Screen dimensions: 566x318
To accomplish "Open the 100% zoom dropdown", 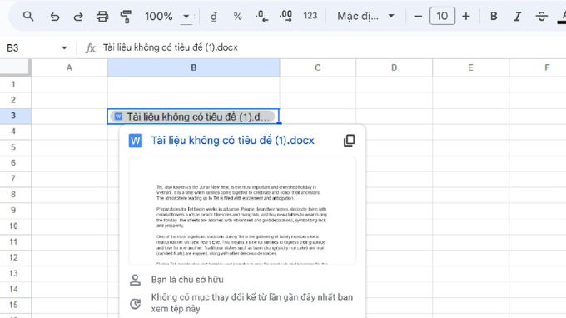I will tap(167, 17).
